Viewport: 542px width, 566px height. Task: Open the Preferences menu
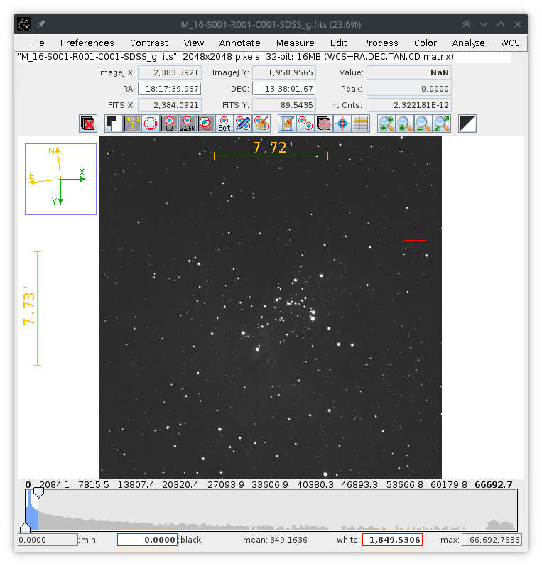[x=87, y=43]
